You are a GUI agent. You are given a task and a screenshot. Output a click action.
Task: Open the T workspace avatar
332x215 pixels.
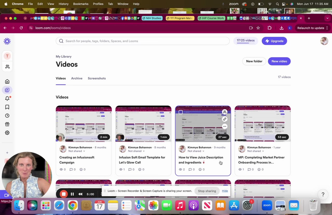(7, 56)
